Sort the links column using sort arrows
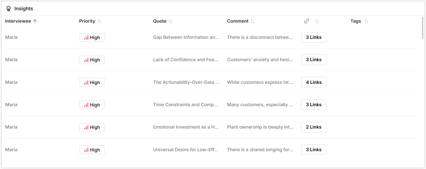This screenshot has height=169, width=426. coord(317,21)
